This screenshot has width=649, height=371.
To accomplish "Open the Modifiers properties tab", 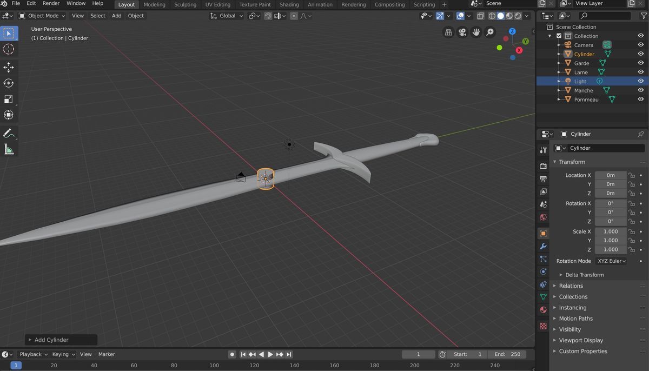I will point(544,246).
